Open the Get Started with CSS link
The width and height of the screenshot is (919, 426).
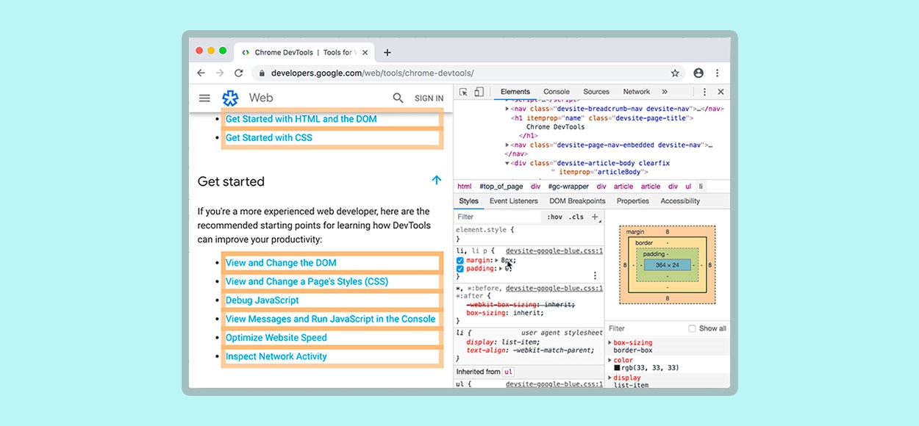pyautogui.click(x=269, y=137)
